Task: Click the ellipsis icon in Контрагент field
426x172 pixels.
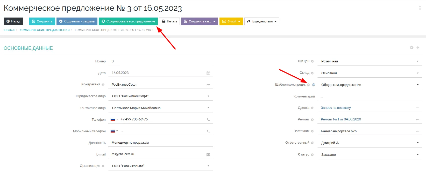Action: (x=208, y=85)
